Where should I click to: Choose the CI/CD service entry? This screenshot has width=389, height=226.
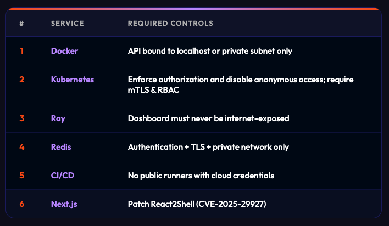pos(61,176)
